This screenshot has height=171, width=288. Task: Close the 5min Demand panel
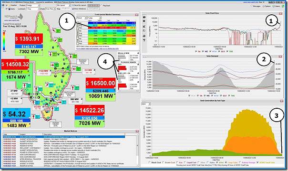[280, 57]
